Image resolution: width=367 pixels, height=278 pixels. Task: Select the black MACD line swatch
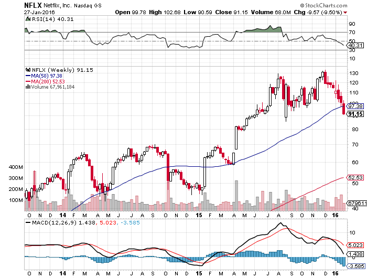pos(28,223)
